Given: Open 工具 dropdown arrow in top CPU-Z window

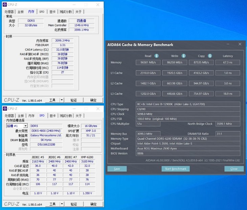Looking at the screenshot, I should click(62, 100).
